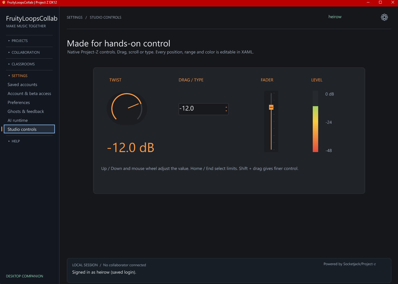Open the Preferences page
The width and height of the screenshot is (398, 284).
[19, 103]
